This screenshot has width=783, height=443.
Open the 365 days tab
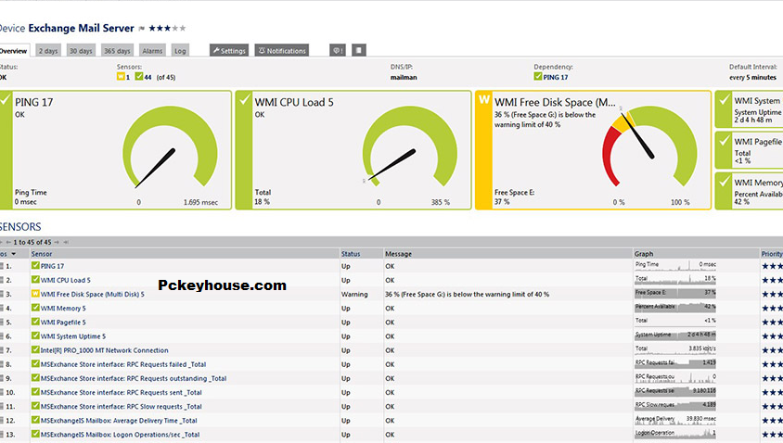click(117, 50)
